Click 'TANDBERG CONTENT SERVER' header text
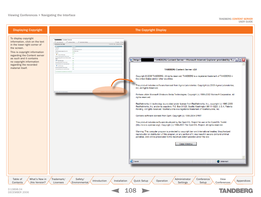The image size is (261, 197). point(236,19)
